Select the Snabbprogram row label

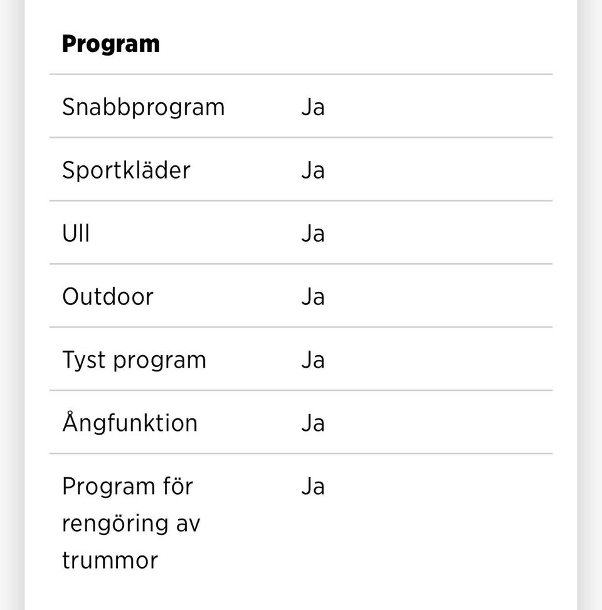click(143, 107)
